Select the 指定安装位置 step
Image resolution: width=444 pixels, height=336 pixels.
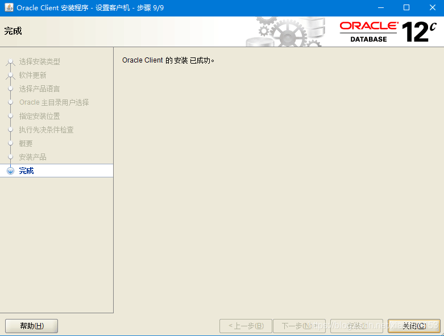pos(39,116)
